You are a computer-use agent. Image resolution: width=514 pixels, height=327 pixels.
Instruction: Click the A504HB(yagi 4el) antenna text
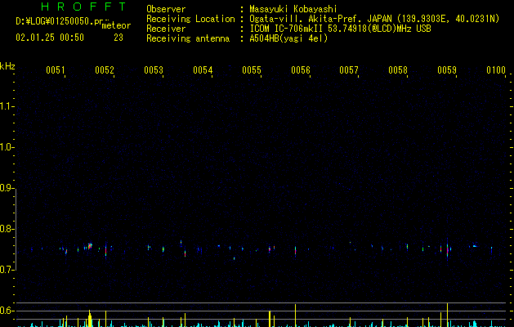[x=288, y=38]
